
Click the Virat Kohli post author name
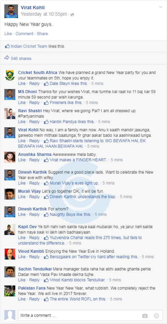(x=33, y=8)
